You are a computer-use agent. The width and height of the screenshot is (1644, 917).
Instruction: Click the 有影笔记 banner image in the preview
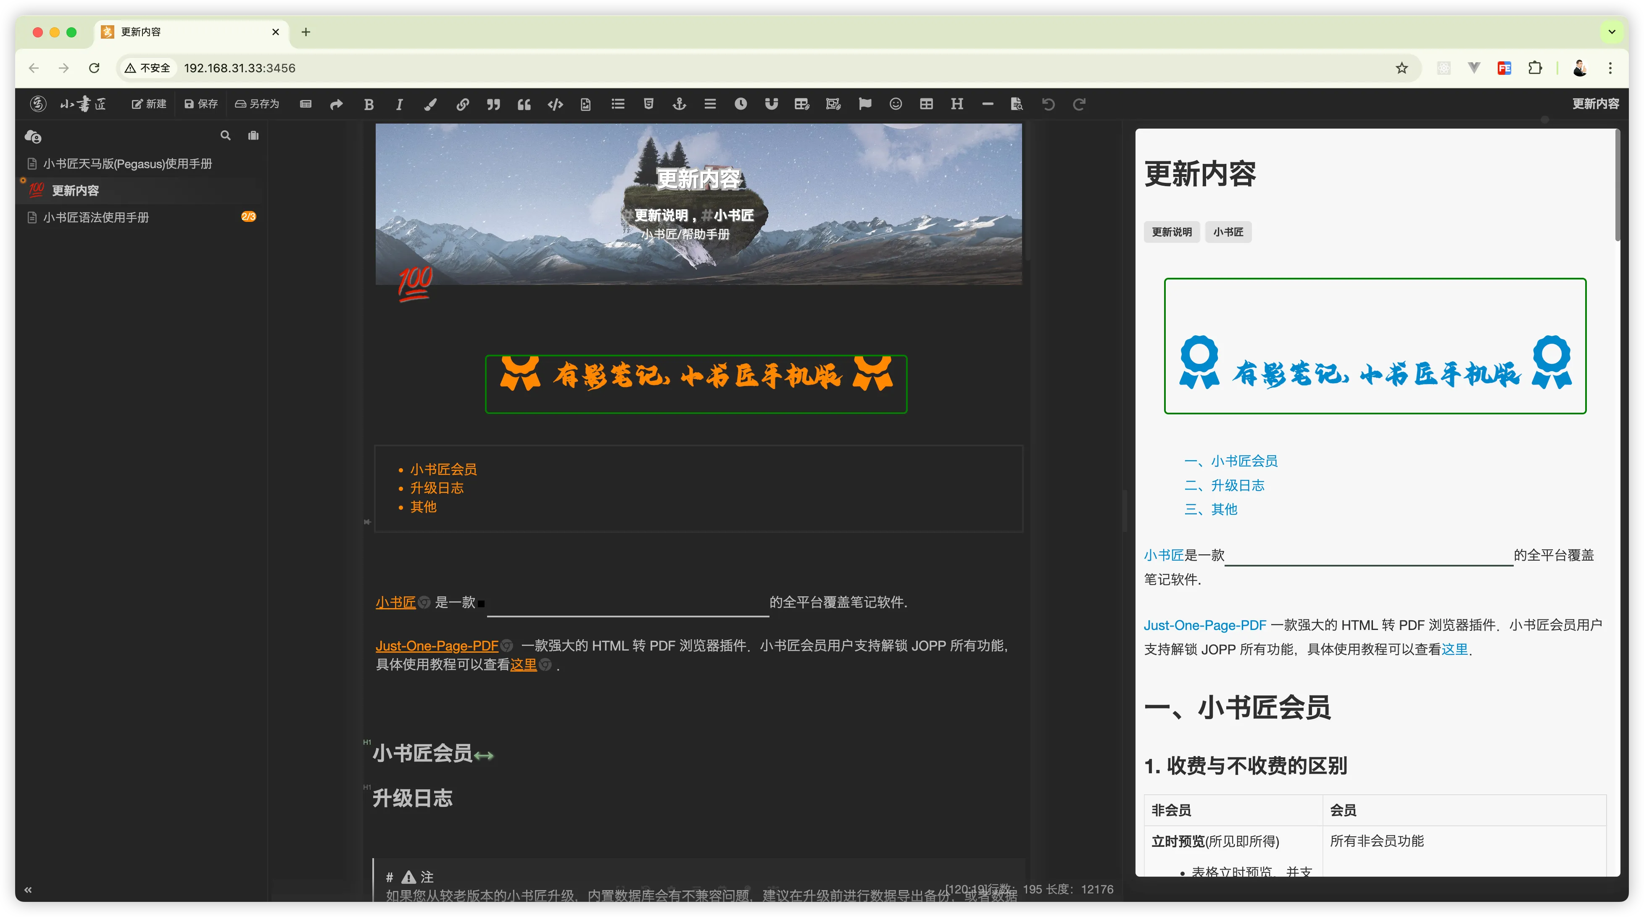tap(1375, 346)
